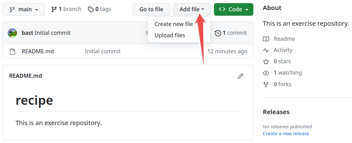Expand the green Code dropdown

[234, 9]
